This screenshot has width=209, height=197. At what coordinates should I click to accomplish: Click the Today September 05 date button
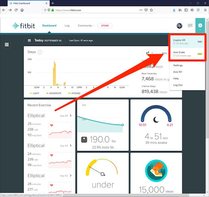coord(44,40)
